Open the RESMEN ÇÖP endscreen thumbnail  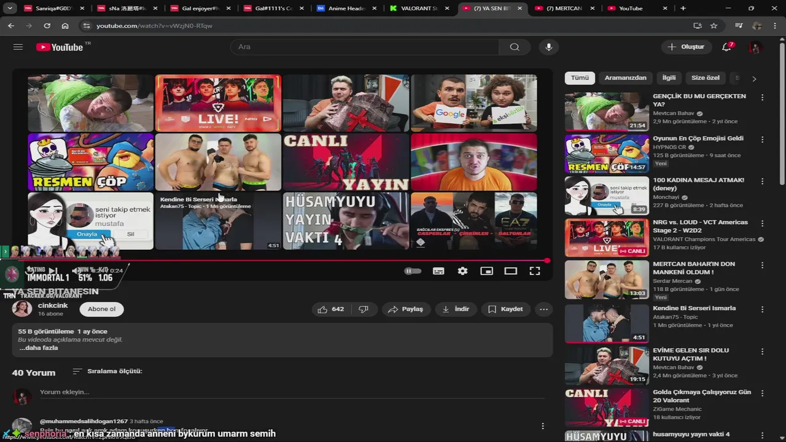pos(90,162)
